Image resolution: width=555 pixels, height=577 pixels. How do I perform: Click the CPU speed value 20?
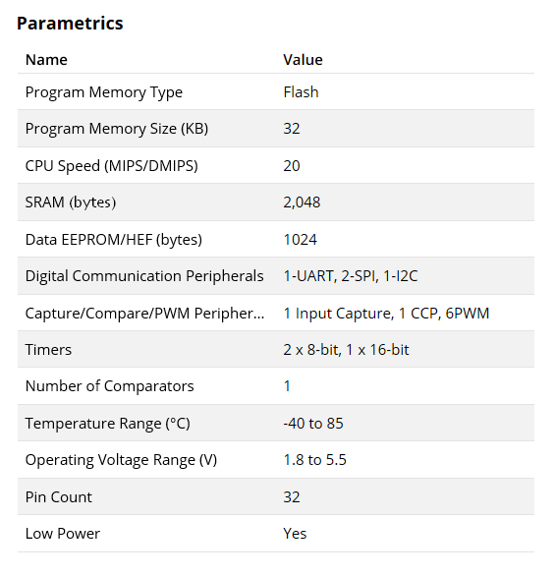(292, 166)
